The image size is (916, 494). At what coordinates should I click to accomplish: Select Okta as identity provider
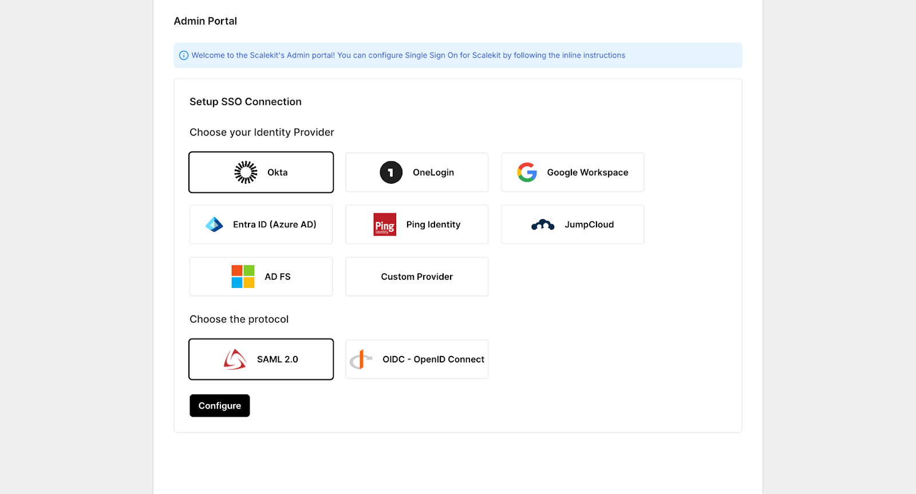tap(261, 172)
